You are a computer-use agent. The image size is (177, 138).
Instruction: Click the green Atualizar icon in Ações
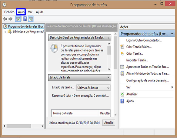click(x=122, y=94)
